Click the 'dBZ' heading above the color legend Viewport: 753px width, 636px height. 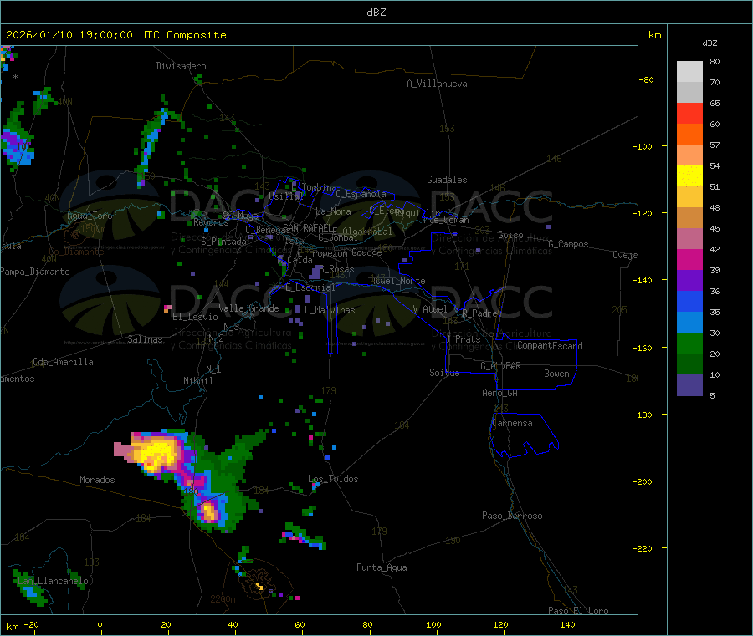point(709,43)
